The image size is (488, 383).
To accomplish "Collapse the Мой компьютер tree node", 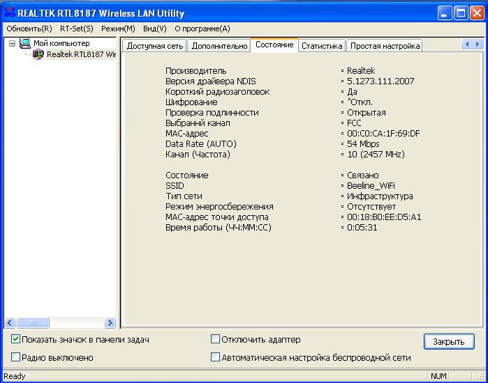I will (12, 43).
